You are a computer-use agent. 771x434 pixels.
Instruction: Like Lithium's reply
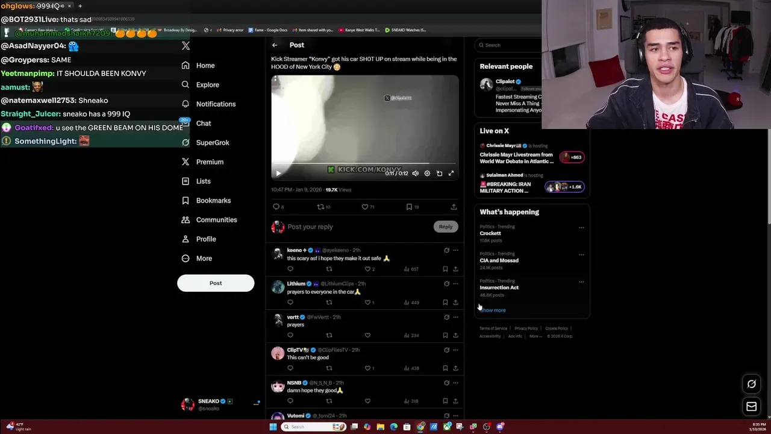(x=367, y=302)
